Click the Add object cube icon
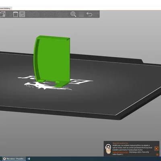 point(2,14)
